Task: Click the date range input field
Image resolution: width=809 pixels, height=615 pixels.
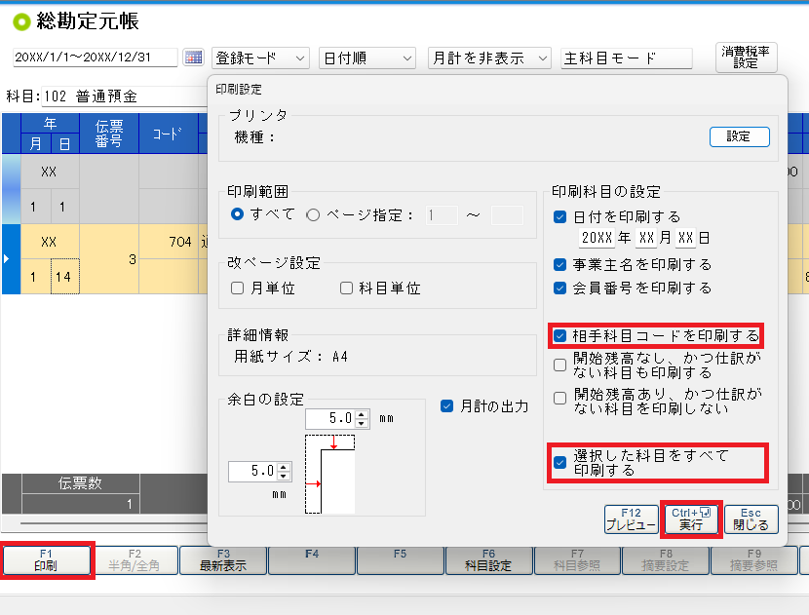Action: (95, 58)
